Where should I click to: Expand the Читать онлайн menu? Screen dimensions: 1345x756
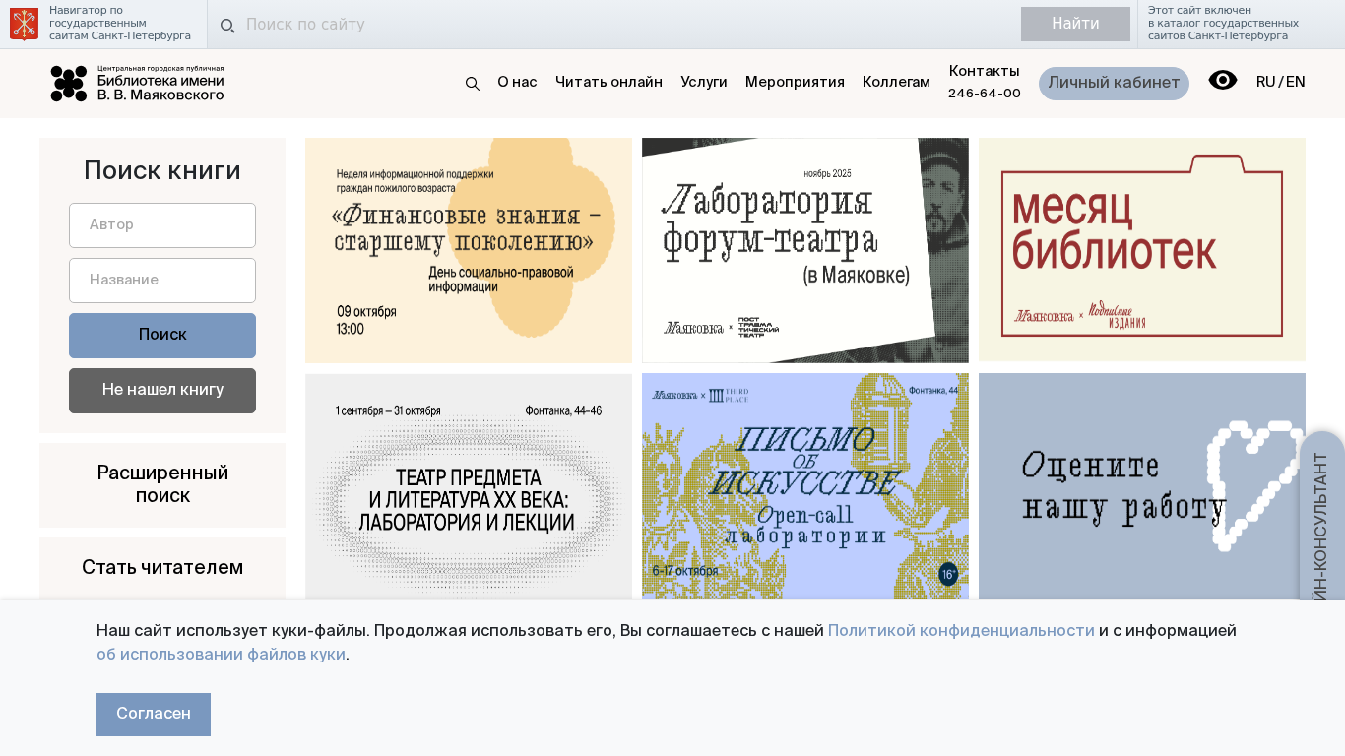click(x=608, y=83)
